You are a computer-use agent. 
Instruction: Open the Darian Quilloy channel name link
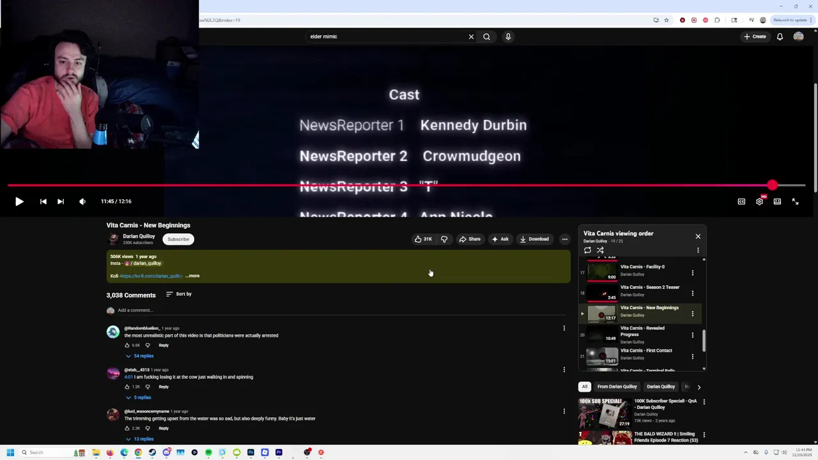[139, 236]
